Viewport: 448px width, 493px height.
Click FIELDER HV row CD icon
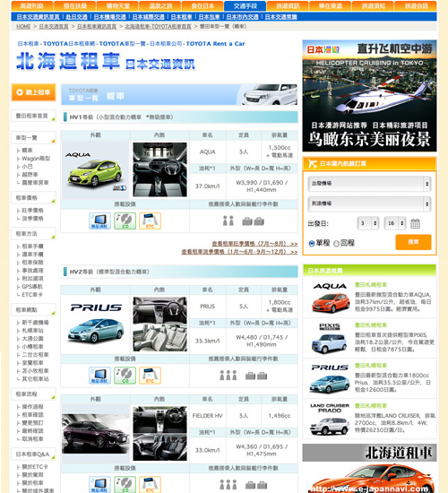click(125, 485)
